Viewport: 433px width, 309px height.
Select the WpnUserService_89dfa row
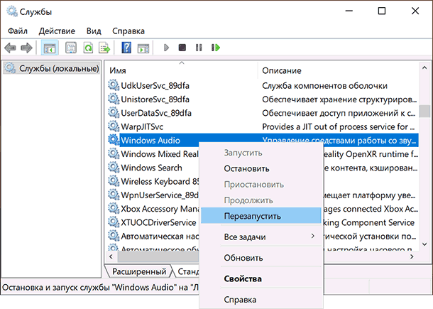coord(153,195)
